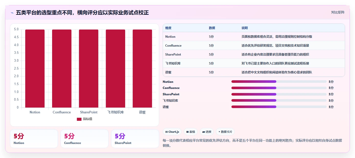Select the 语雀 cell in the table
The height and width of the screenshot is (158, 355).
[x=168, y=72]
